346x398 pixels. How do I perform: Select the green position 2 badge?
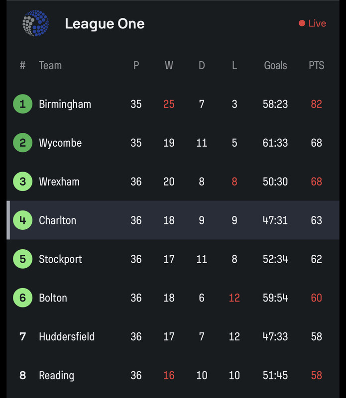pos(22,143)
